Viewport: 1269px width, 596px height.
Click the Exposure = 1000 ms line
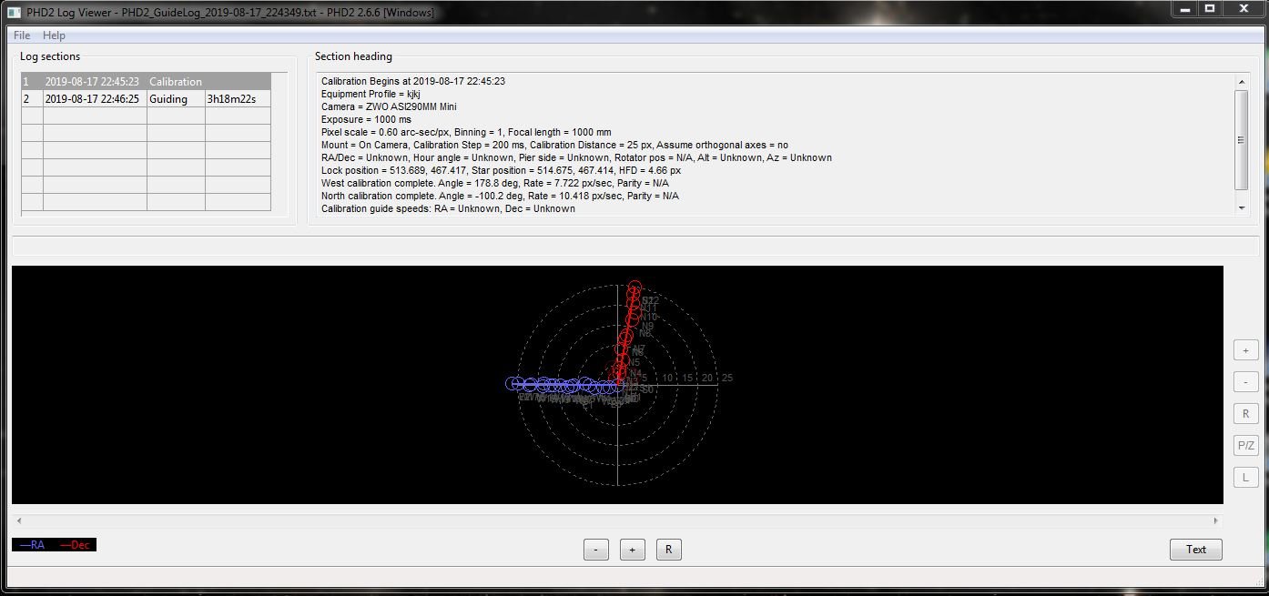(366, 119)
